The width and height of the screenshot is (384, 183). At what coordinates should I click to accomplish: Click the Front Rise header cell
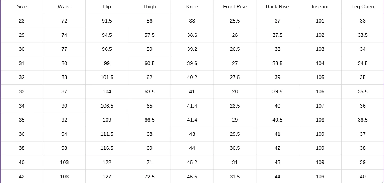point(235,6)
